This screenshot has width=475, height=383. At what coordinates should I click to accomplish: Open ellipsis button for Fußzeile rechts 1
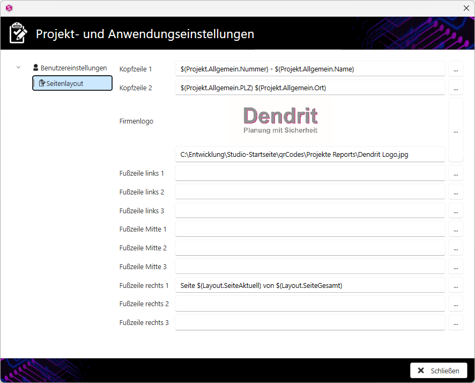click(x=456, y=285)
